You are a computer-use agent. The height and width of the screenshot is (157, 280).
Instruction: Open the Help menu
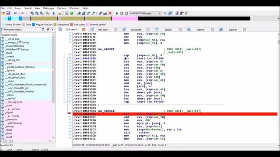coord(85,8)
